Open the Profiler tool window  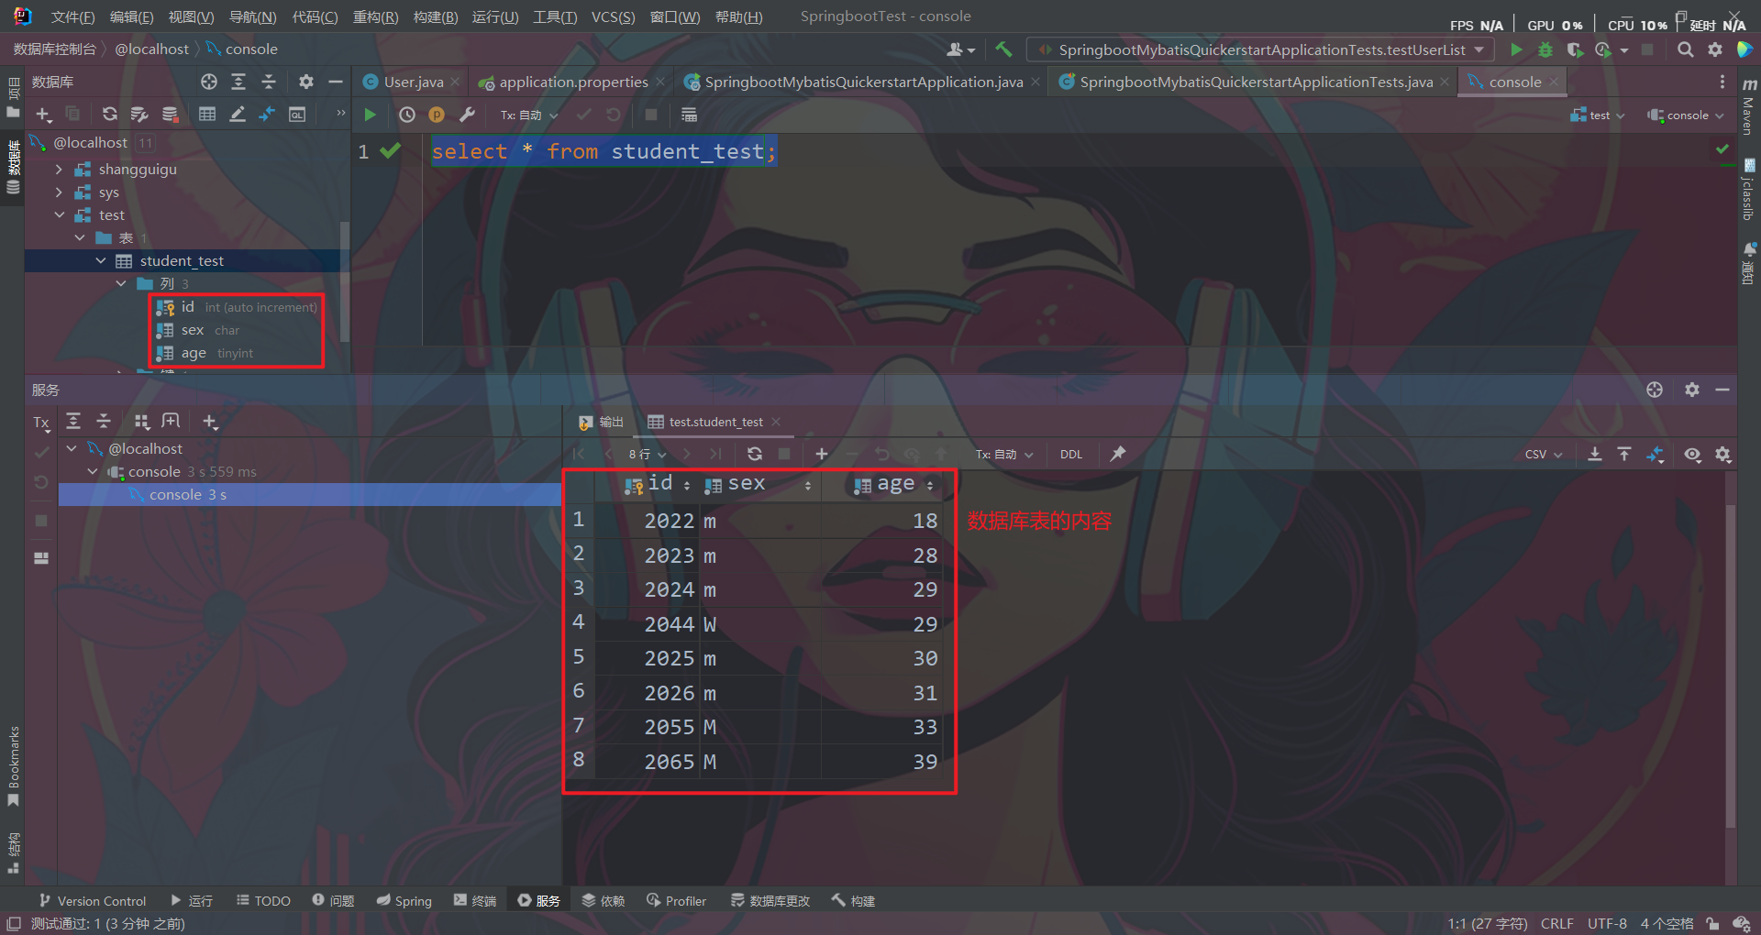(676, 901)
